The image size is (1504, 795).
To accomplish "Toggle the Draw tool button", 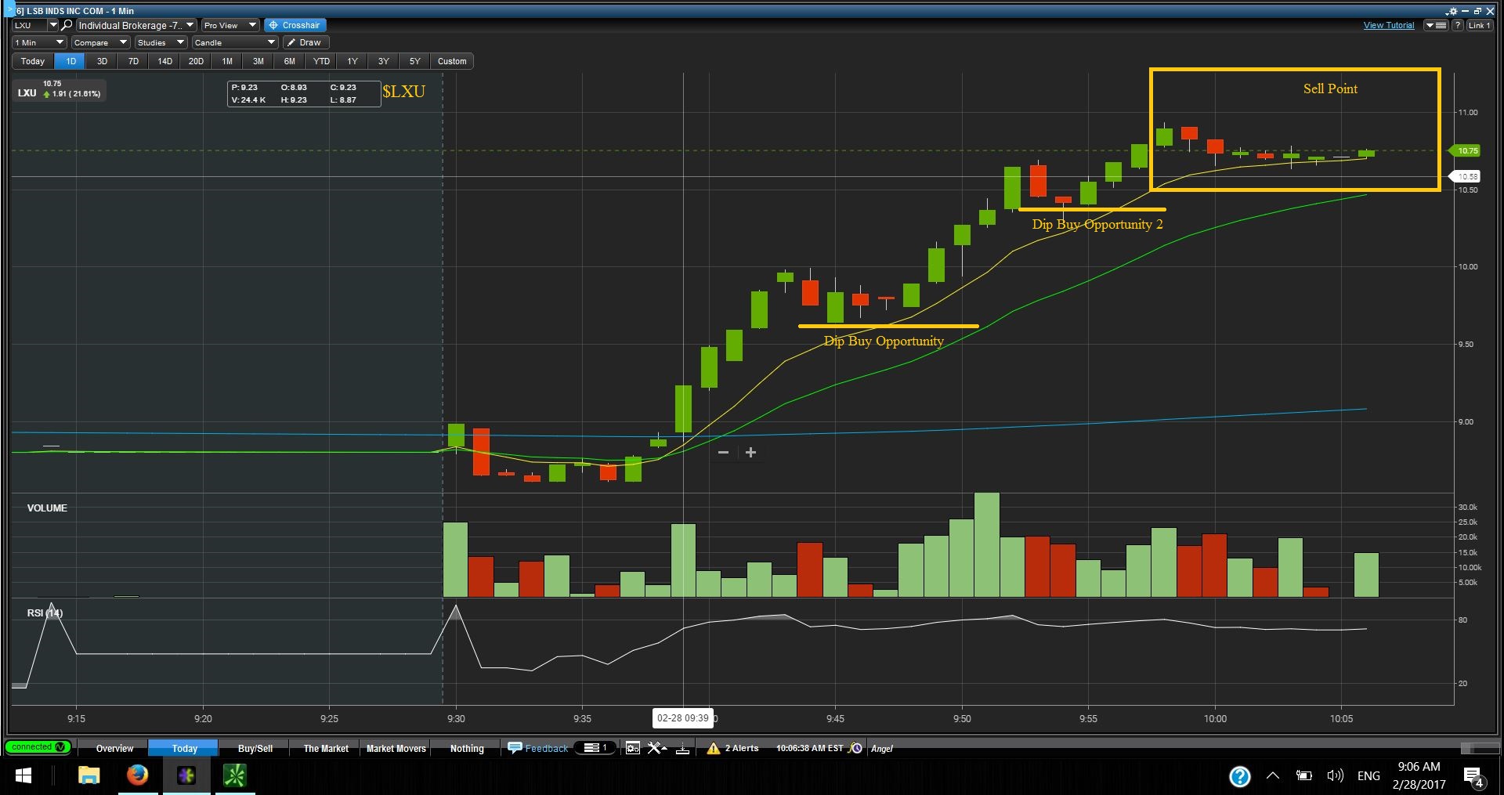I will [305, 42].
